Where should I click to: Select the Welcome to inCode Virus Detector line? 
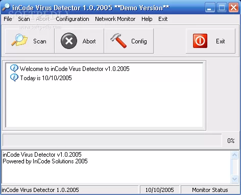pyautogui.click(x=75, y=69)
